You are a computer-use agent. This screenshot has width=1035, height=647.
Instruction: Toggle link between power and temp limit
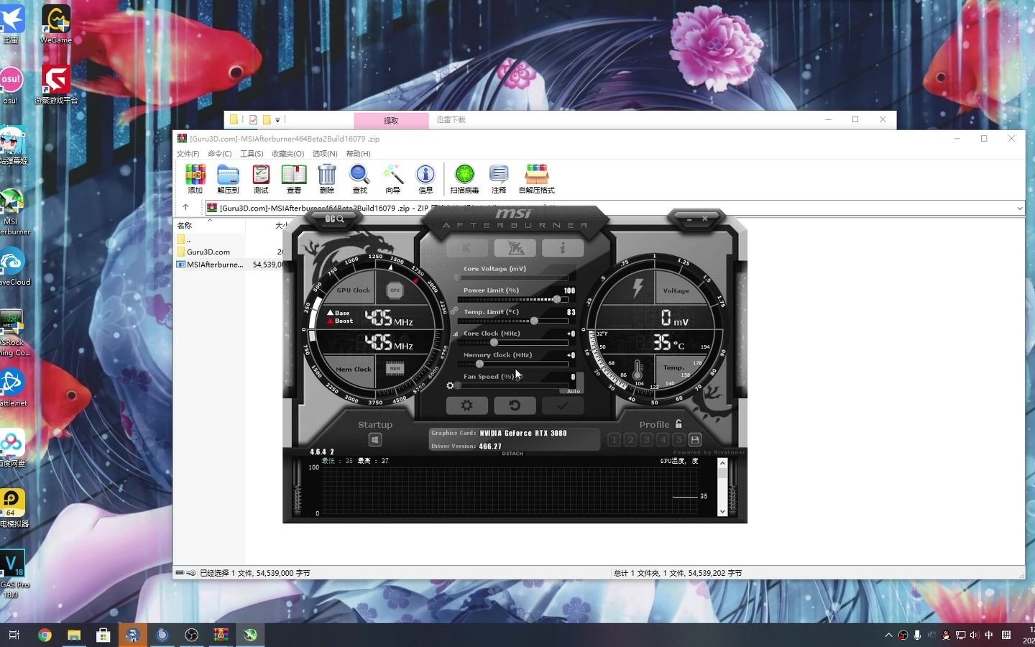pyautogui.click(x=454, y=311)
